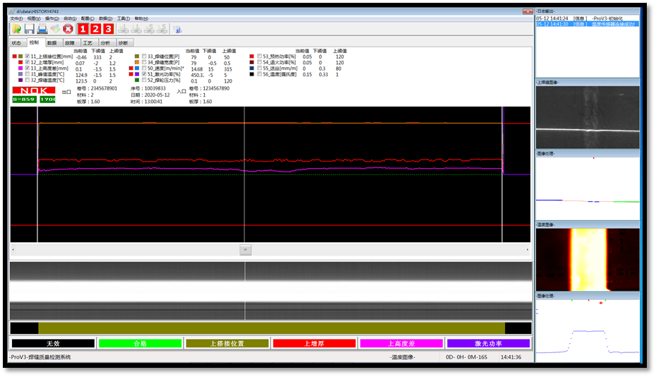Image resolution: width=656 pixels, height=377 pixels.
Task: Uncheck the 11_上搭接位置[mm] checkbox
Action: [28, 56]
